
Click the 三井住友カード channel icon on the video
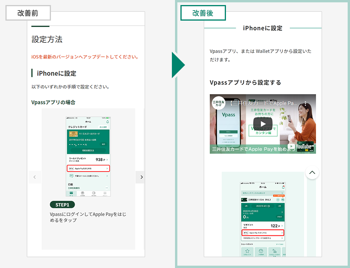[x=218, y=103]
